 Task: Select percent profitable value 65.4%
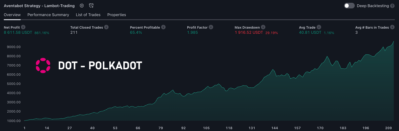tap(136, 32)
